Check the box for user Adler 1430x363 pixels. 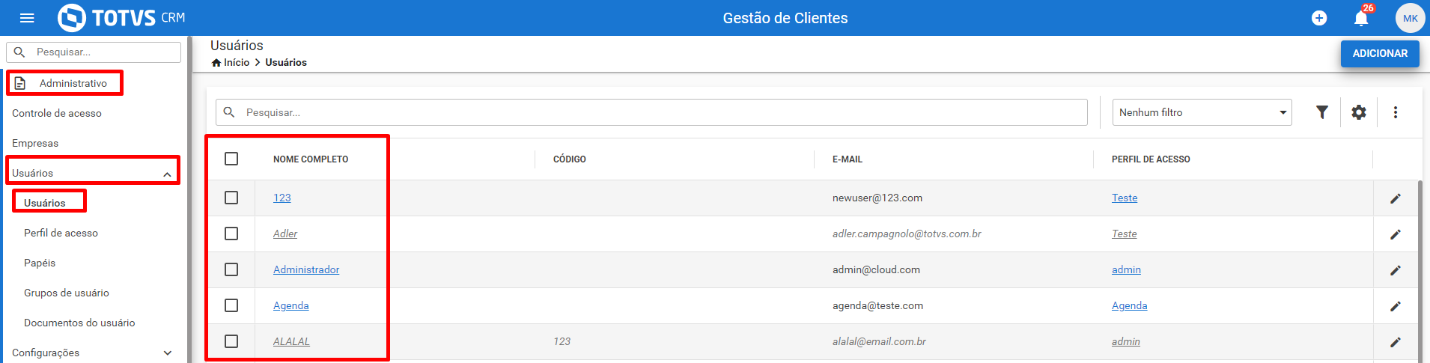click(x=231, y=234)
